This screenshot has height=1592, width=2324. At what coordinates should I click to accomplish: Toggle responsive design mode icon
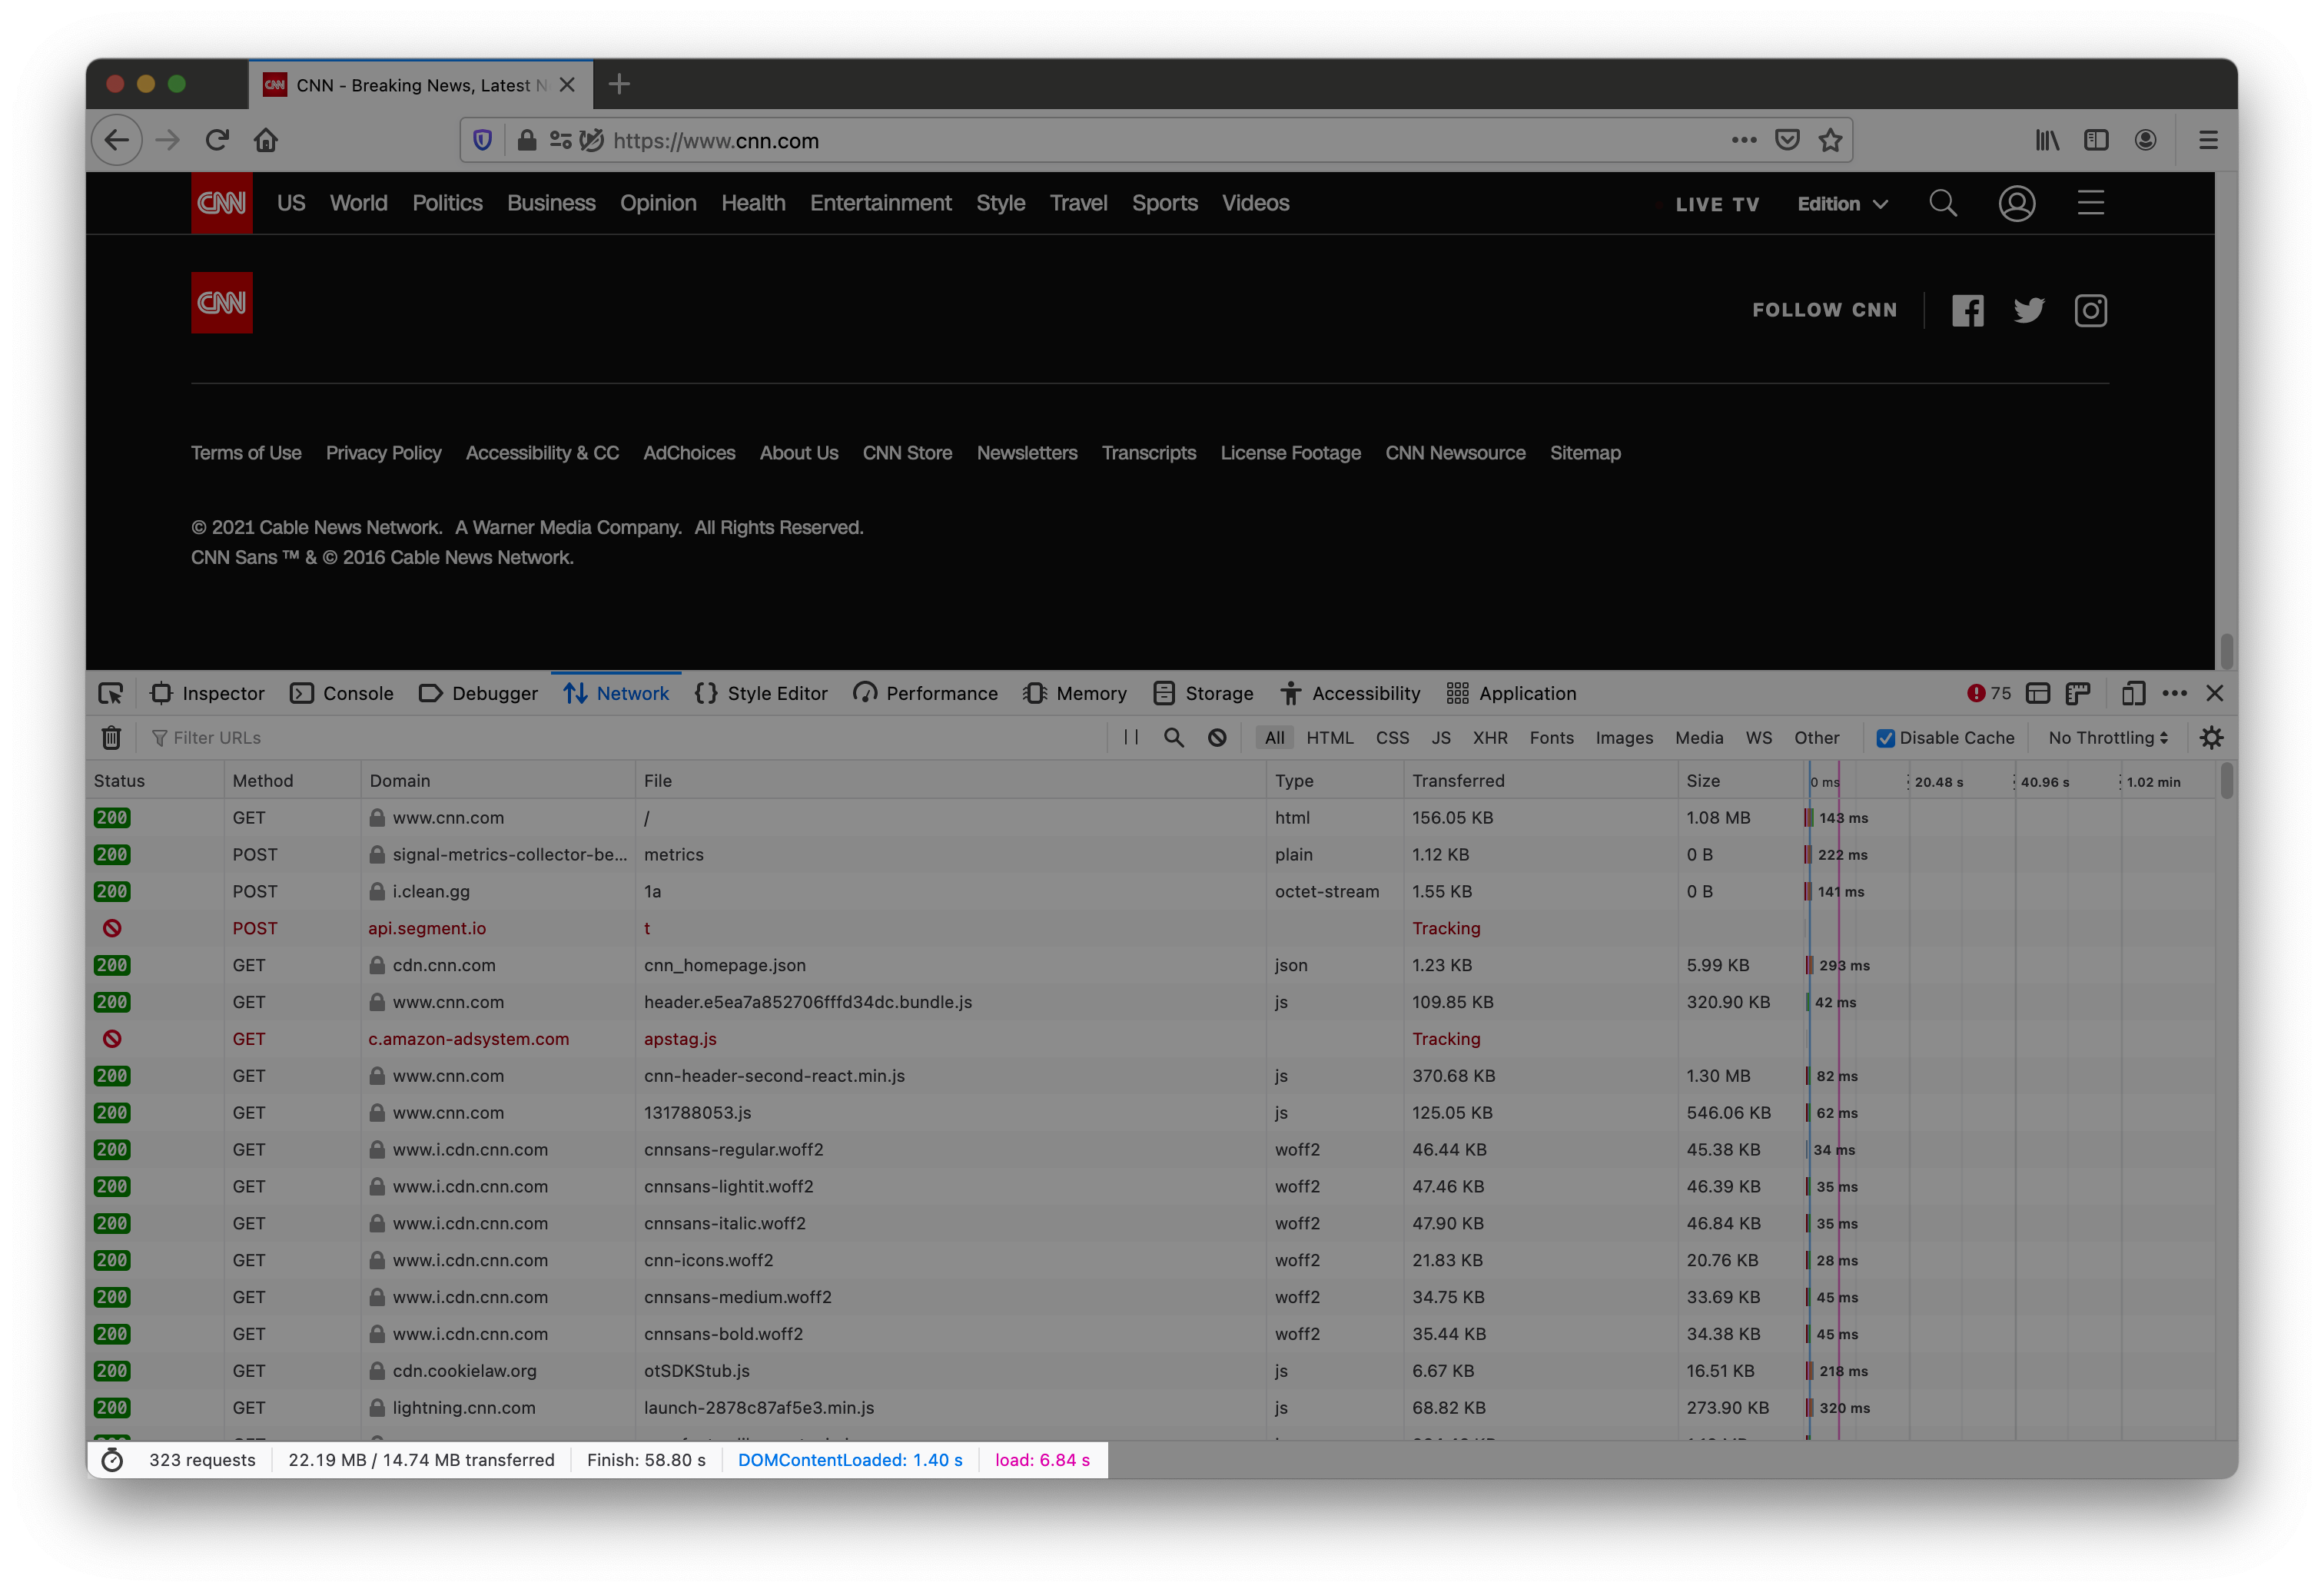point(2133,693)
